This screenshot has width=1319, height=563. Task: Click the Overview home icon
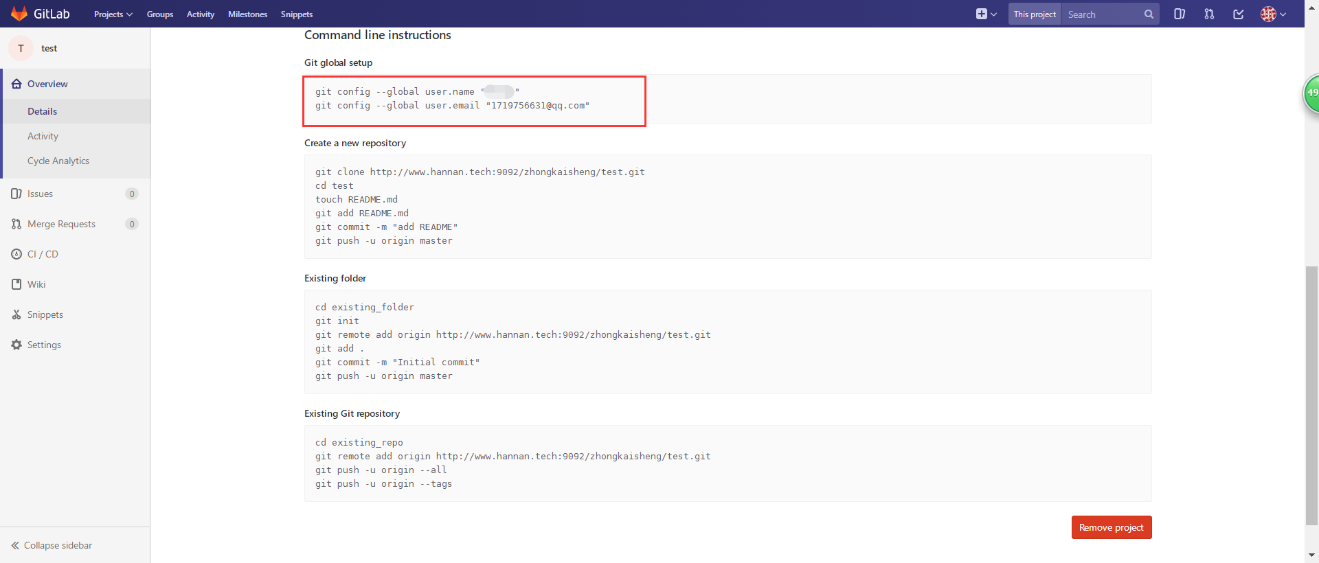pos(16,84)
